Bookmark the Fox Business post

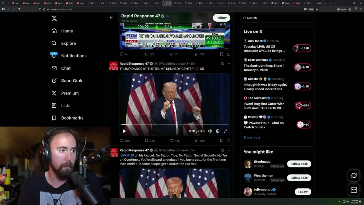pos(222,54)
